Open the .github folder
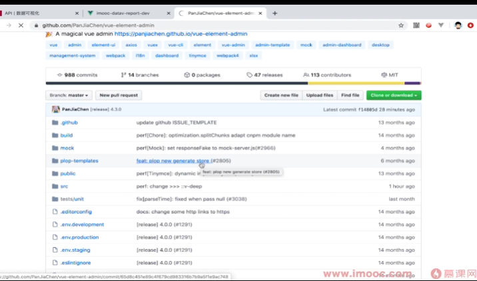This screenshot has height=281, width=477. [69, 123]
